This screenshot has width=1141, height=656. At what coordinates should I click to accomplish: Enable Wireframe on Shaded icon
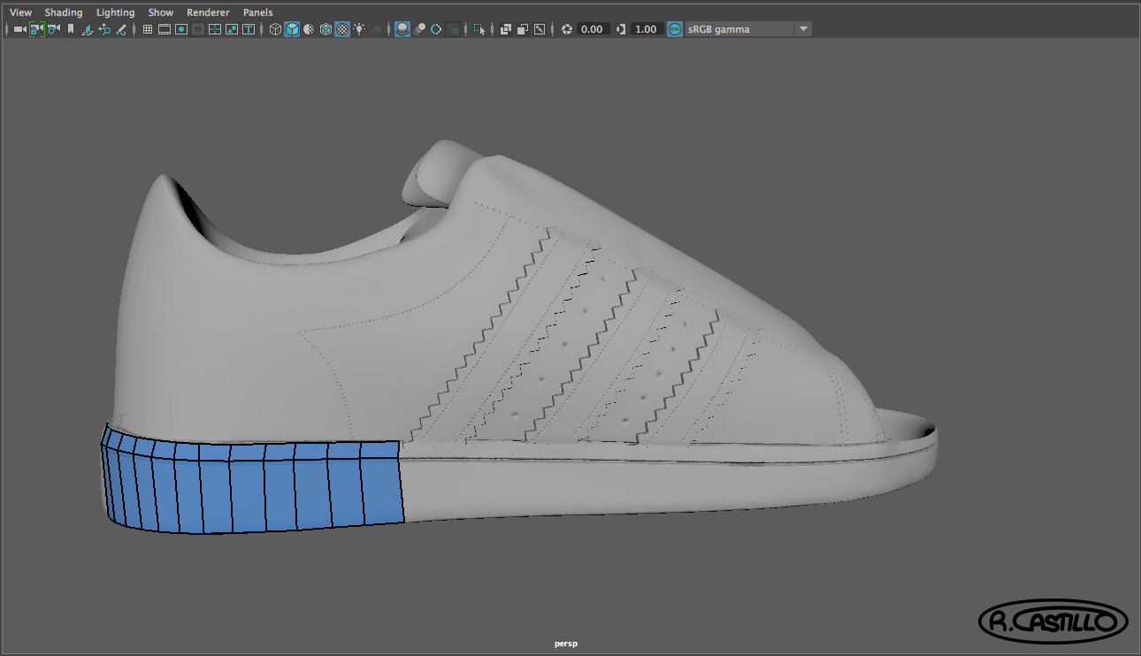coord(325,29)
